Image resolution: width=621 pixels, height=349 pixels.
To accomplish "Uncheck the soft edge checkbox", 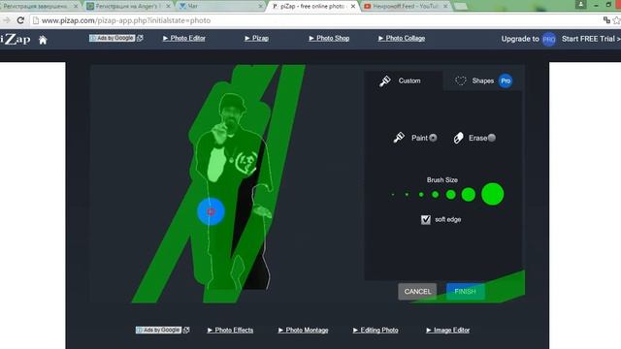I will pos(426,220).
